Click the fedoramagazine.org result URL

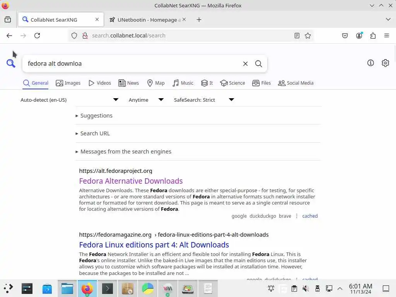point(174,235)
